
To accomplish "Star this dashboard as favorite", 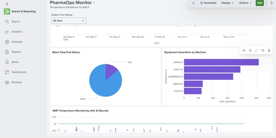I will (193, 3).
